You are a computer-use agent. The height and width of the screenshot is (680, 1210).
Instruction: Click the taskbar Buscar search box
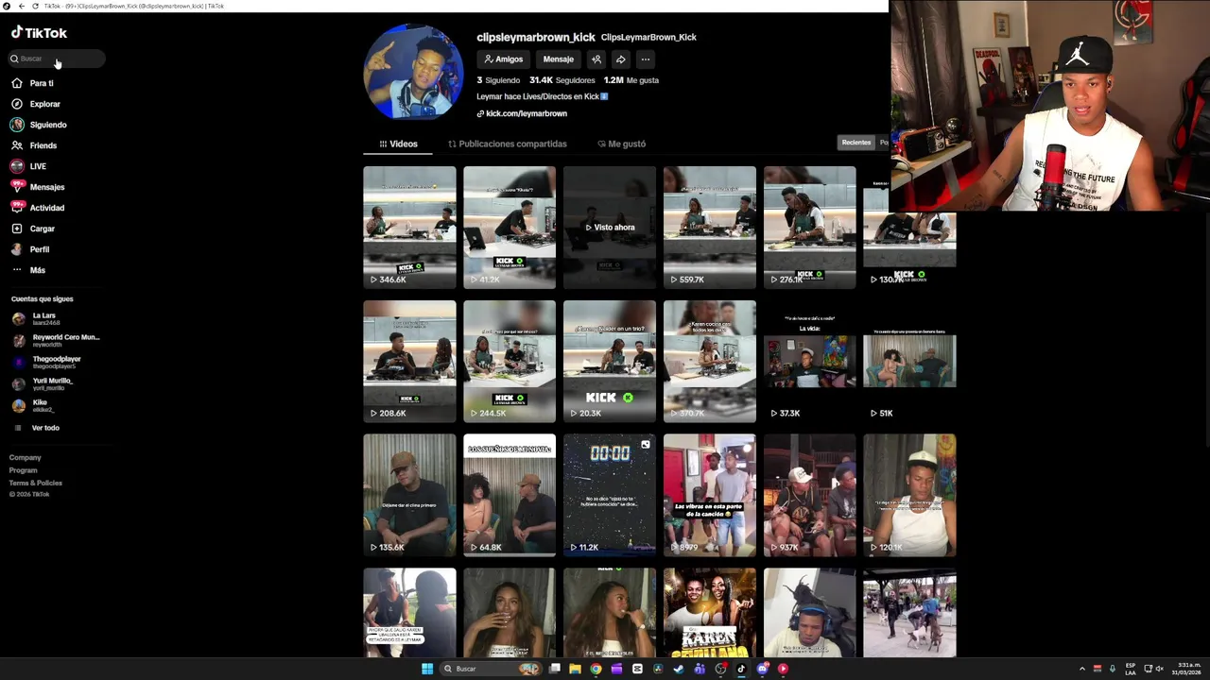492,669
